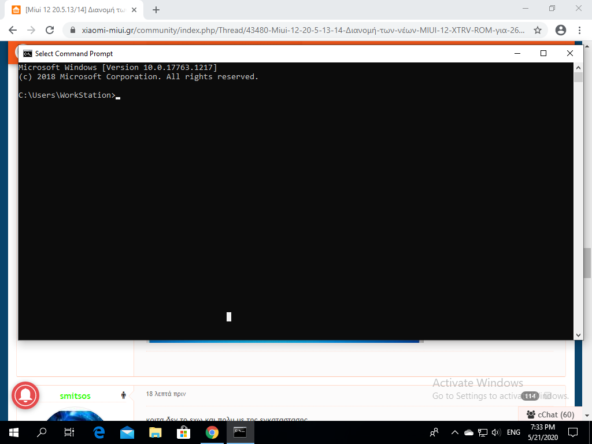This screenshot has height=444, width=592.
Task: Click Command Prompt scrollbar down arrow
Action: coord(578,335)
